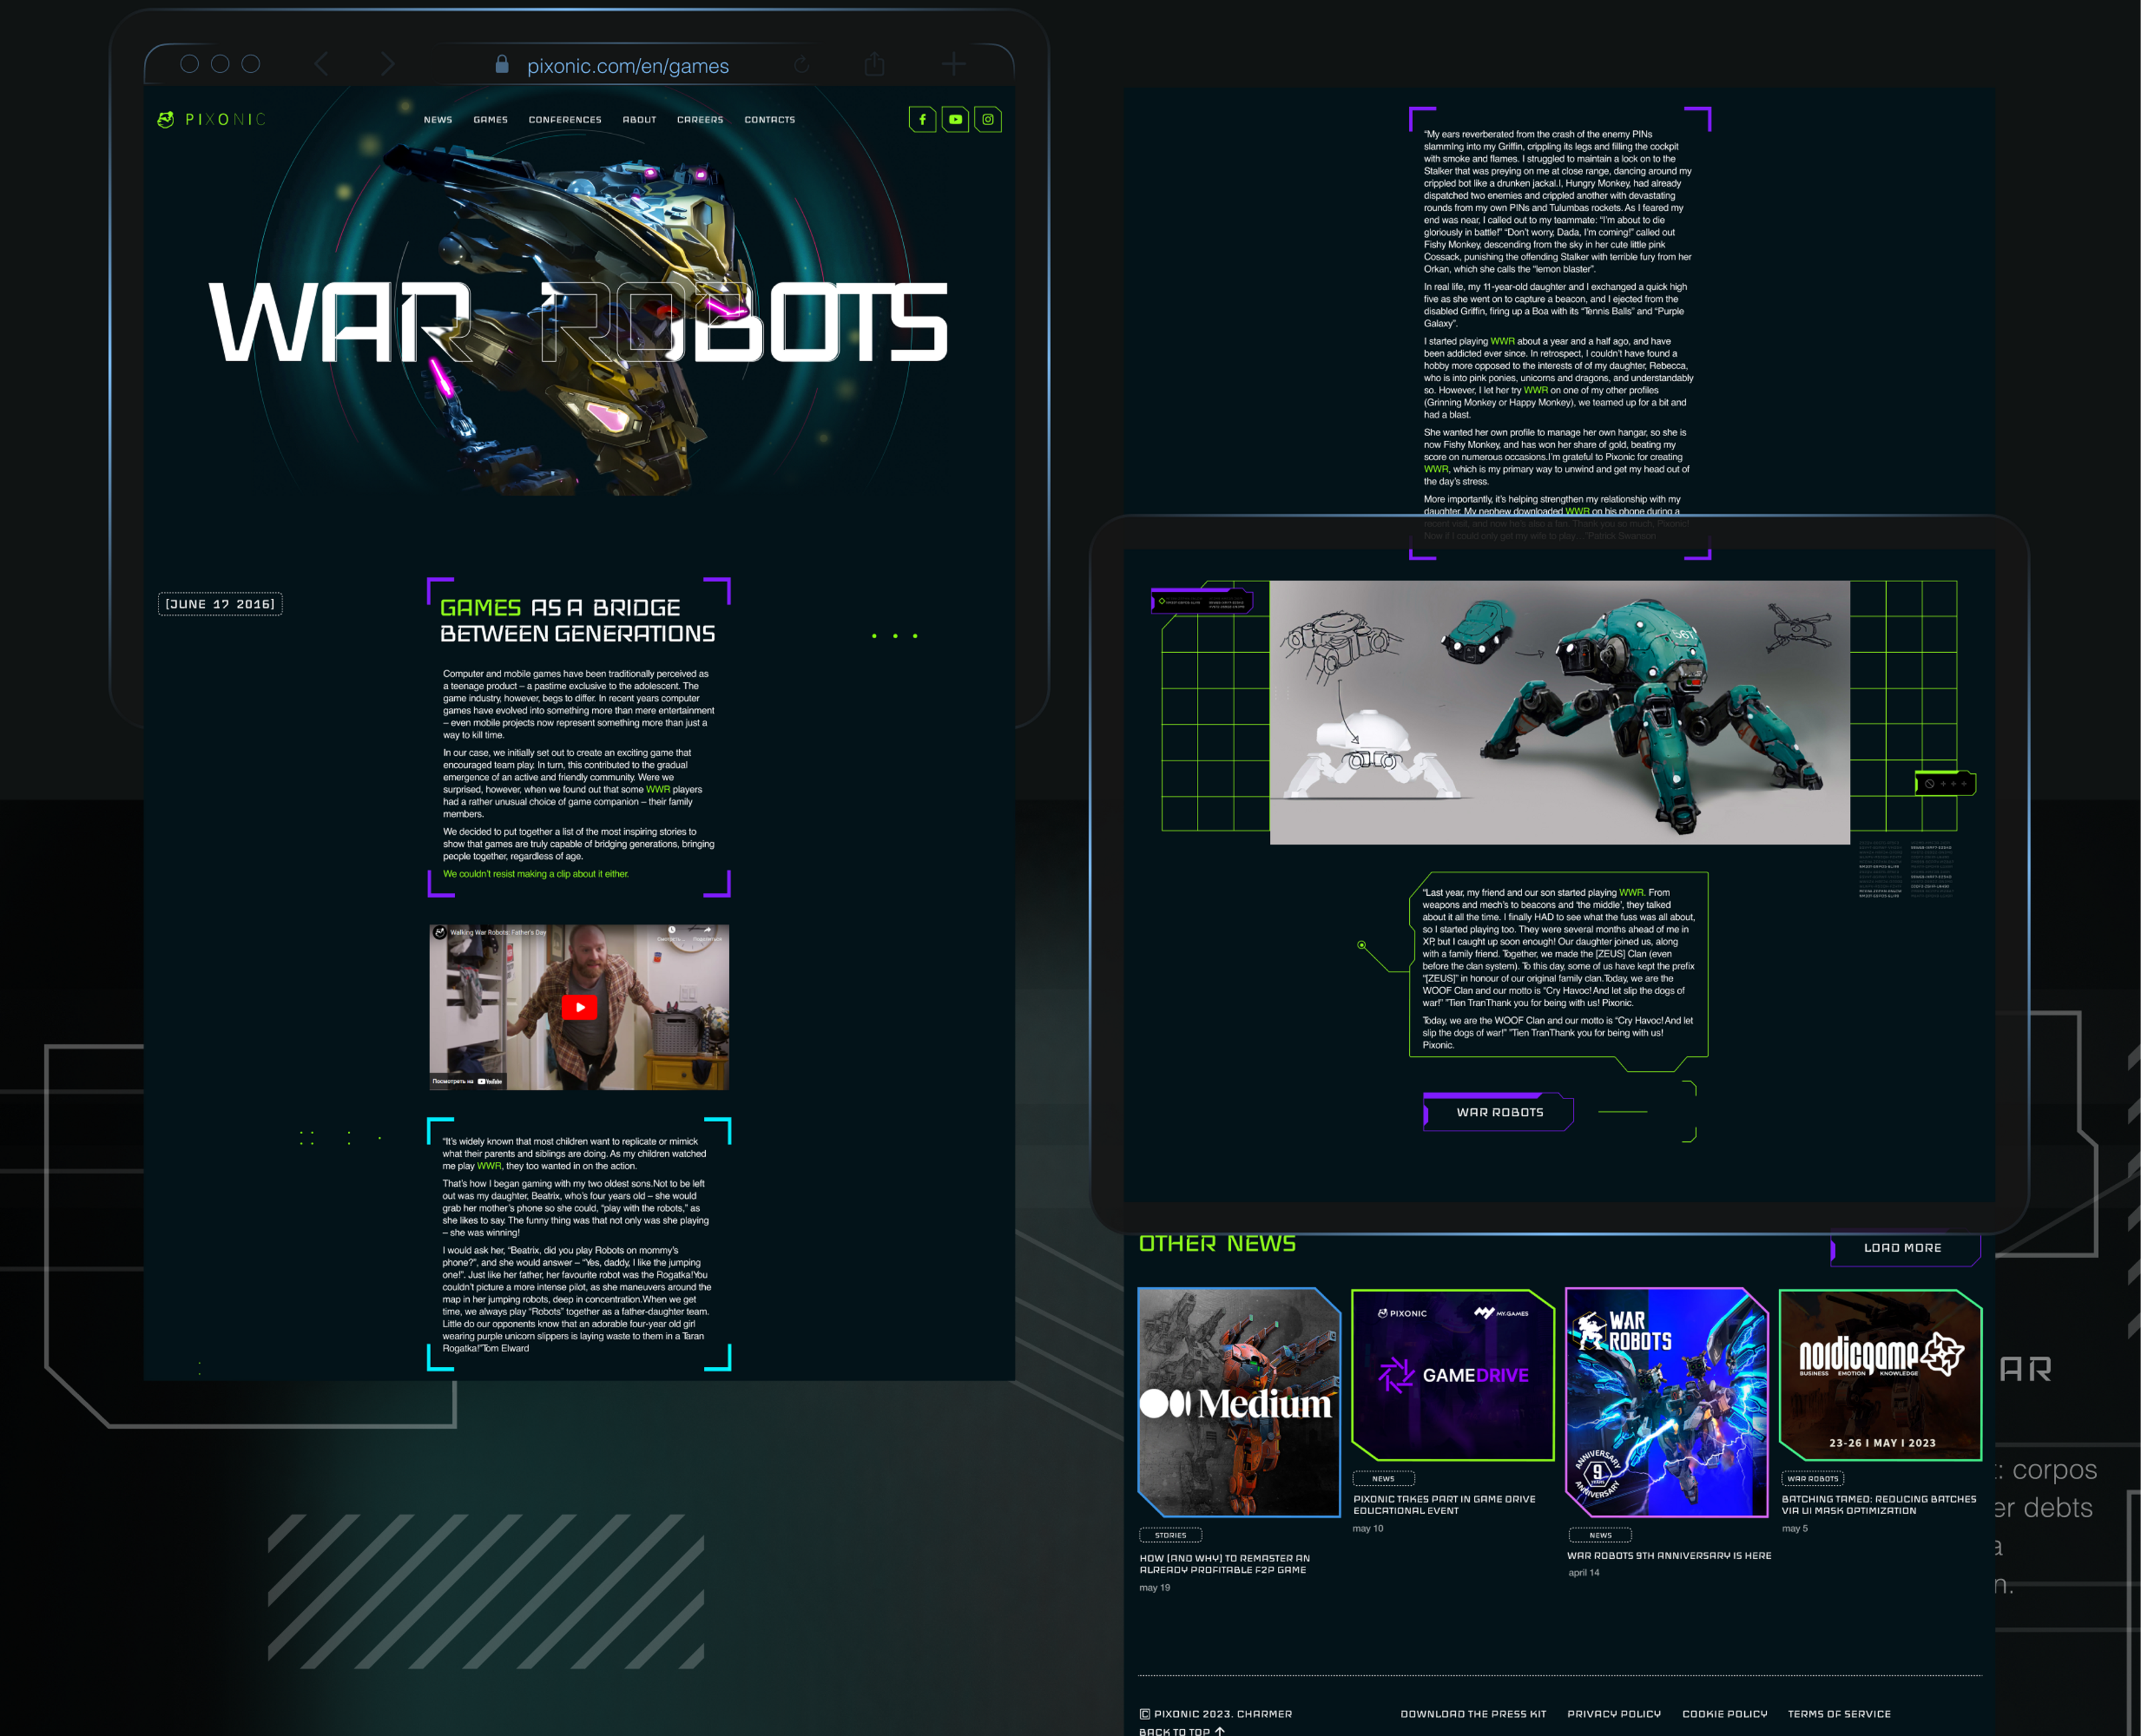Click browser back arrow

point(322,65)
